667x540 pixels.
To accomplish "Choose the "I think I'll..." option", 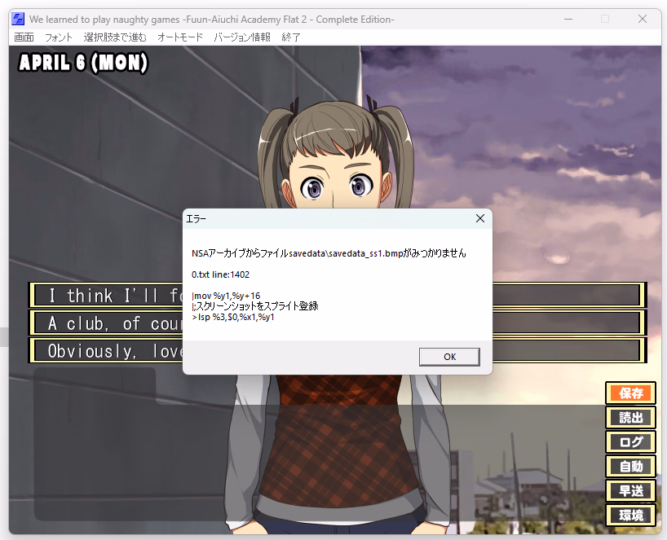I will 106,295.
